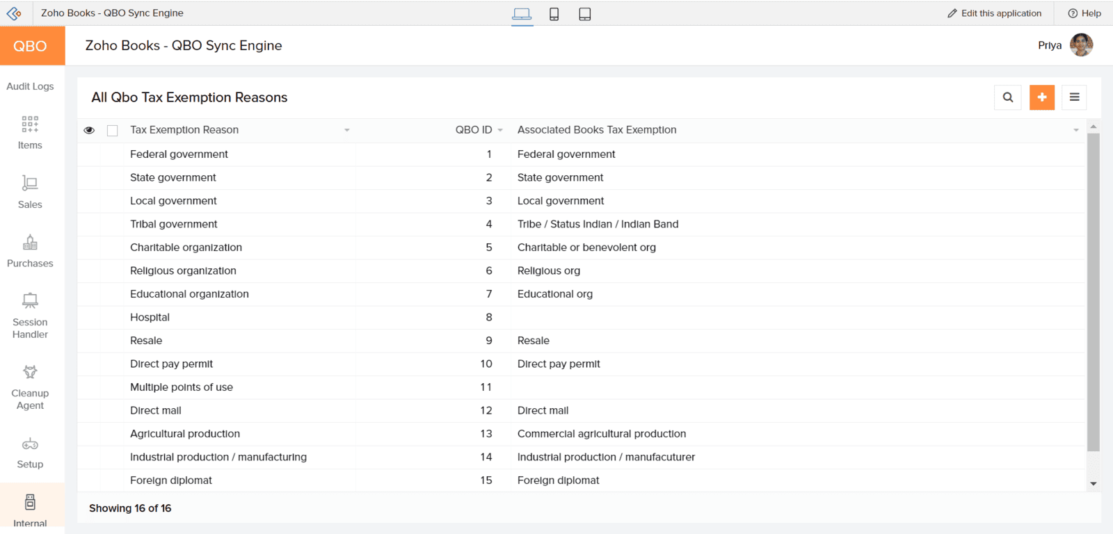The image size is (1113, 534).
Task: Click scrollbar down arrow in the list
Action: (x=1094, y=484)
